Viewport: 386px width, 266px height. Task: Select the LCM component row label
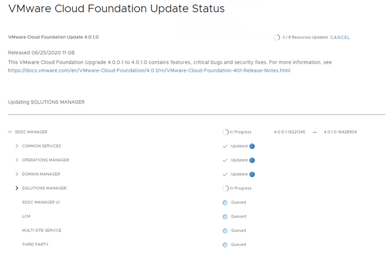click(26, 216)
